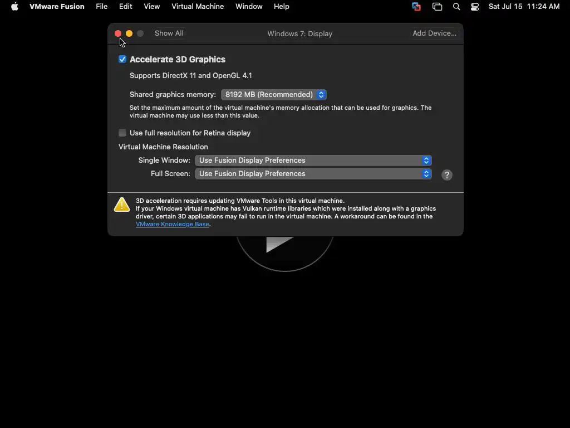Open Spotlight search magnifier icon
The image size is (570, 428).
[x=456, y=7]
